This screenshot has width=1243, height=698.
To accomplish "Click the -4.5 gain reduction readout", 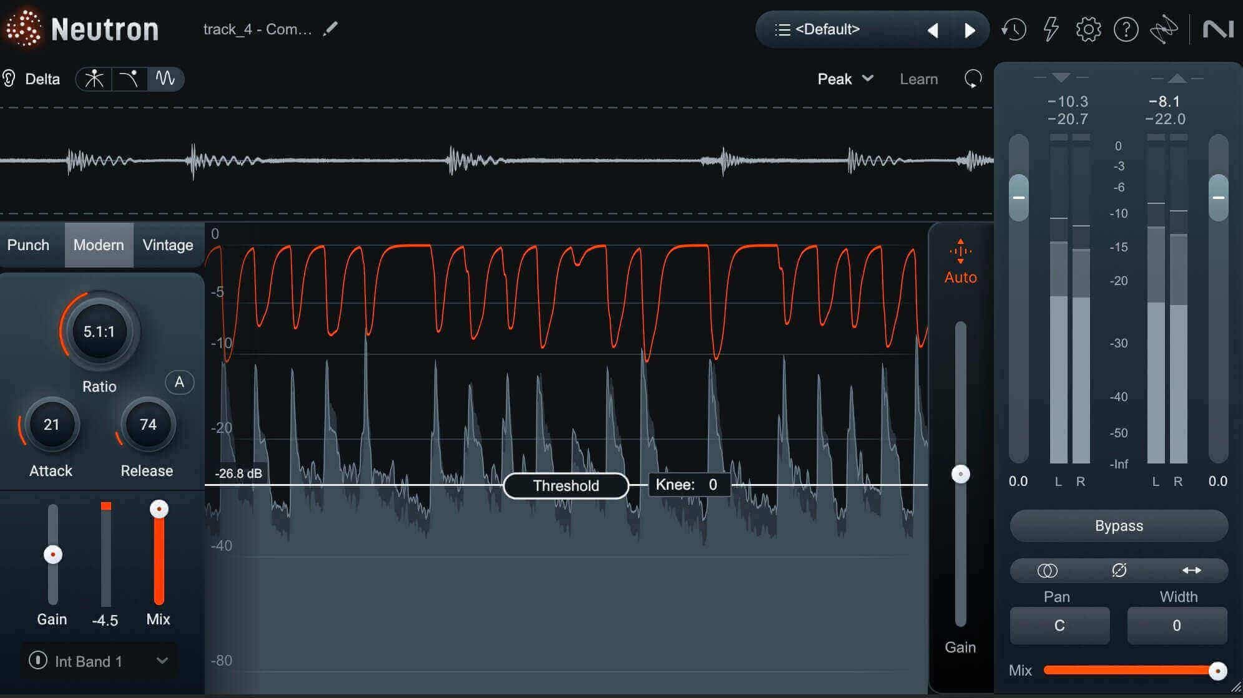I will [105, 620].
